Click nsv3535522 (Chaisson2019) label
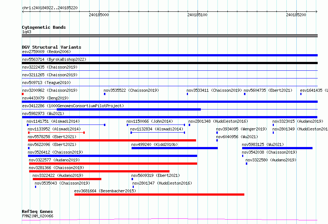 click(131, 90)
